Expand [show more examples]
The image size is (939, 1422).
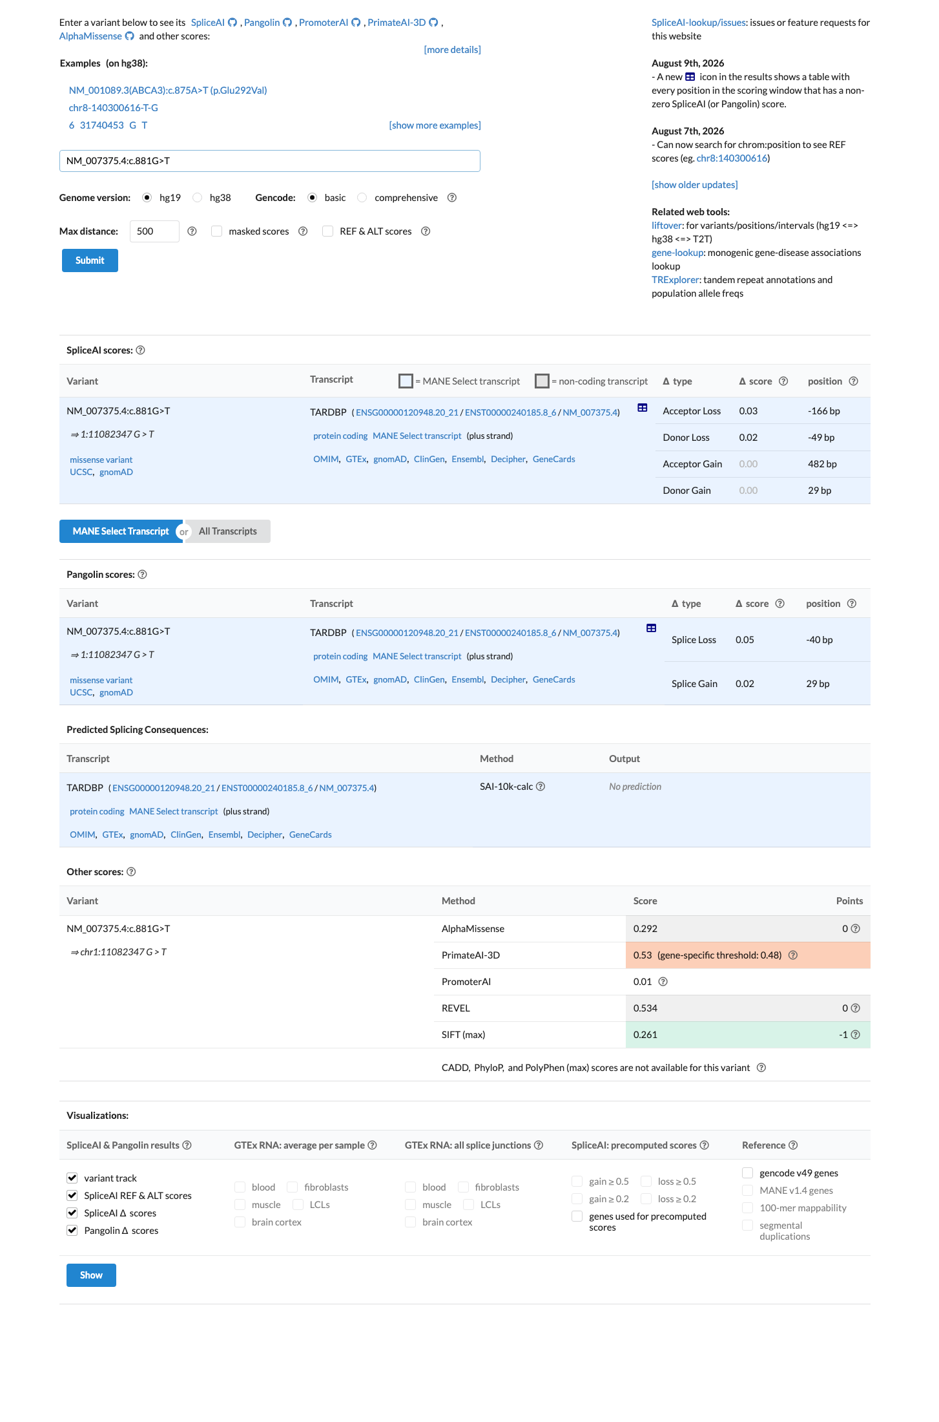pyautogui.click(x=435, y=125)
